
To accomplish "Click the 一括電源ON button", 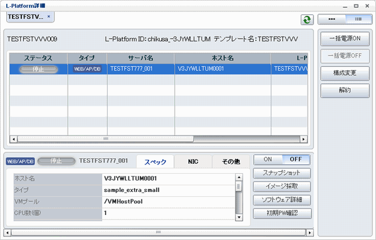I will click(345, 39).
